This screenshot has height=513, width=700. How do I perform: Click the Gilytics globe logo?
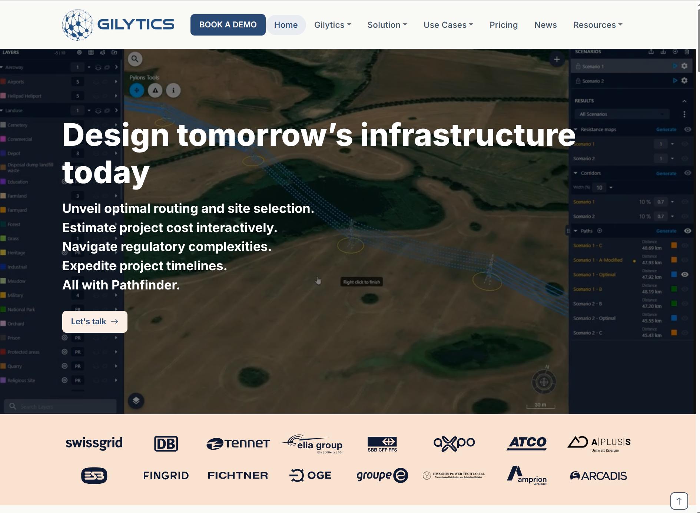(77, 25)
